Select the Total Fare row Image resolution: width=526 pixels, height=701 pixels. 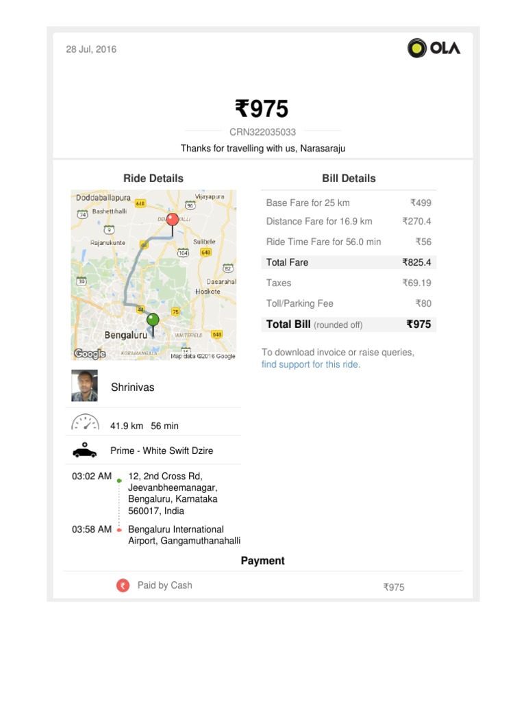click(349, 262)
